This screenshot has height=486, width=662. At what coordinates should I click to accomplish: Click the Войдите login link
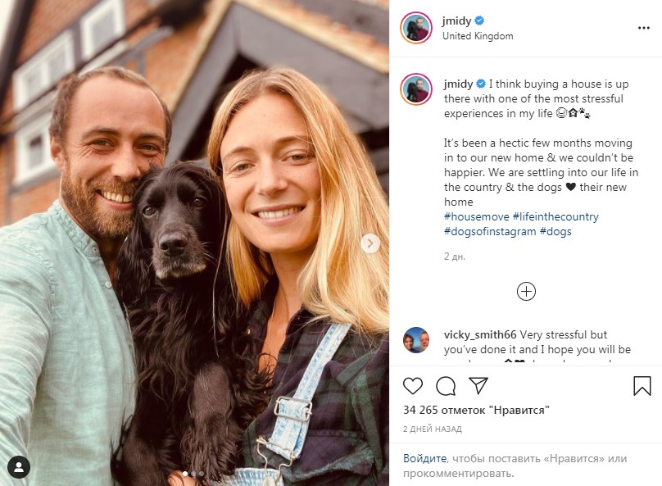424,459
